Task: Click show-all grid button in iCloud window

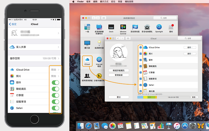Action: 128,38
